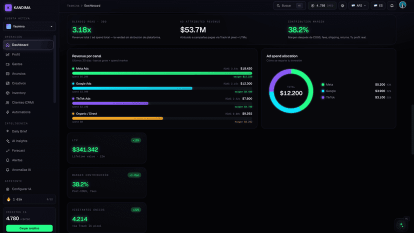The image size is (414, 233).
Task: Click the Yasmina breadcrumb link
Action: [x=73, y=5]
